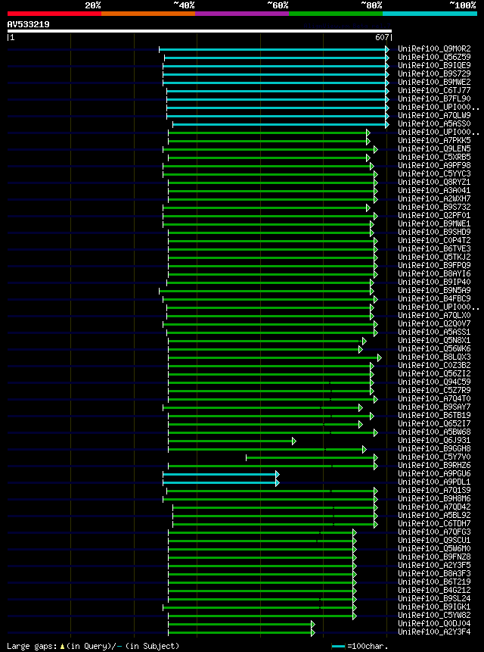Select the cyan alignment bar for UniRef100_B7FL90

[x=278, y=99]
